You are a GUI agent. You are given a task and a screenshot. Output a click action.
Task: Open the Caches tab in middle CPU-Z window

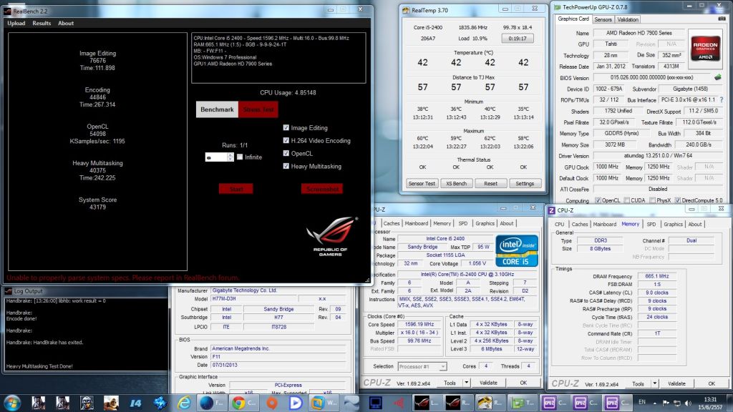tap(392, 223)
